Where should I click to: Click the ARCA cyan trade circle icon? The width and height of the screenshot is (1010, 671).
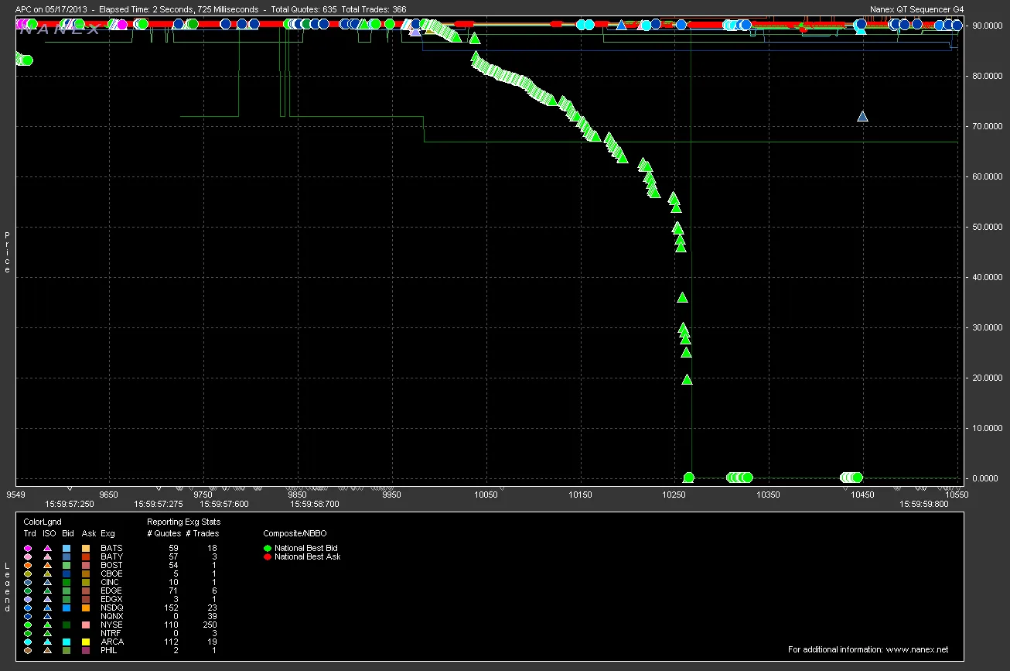[29, 642]
